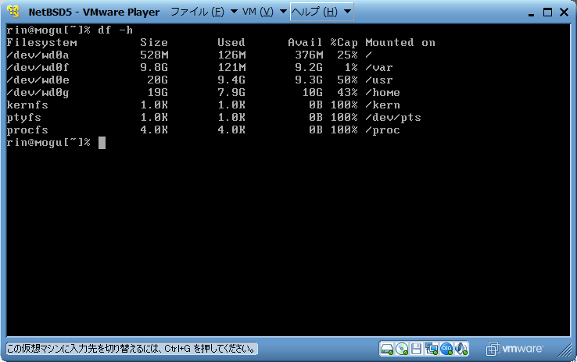The height and width of the screenshot is (362, 577).
Task: Click the 376M available value
Action: (x=309, y=55)
